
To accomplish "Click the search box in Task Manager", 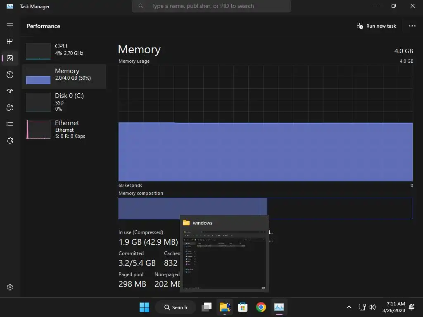I will pos(211,6).
